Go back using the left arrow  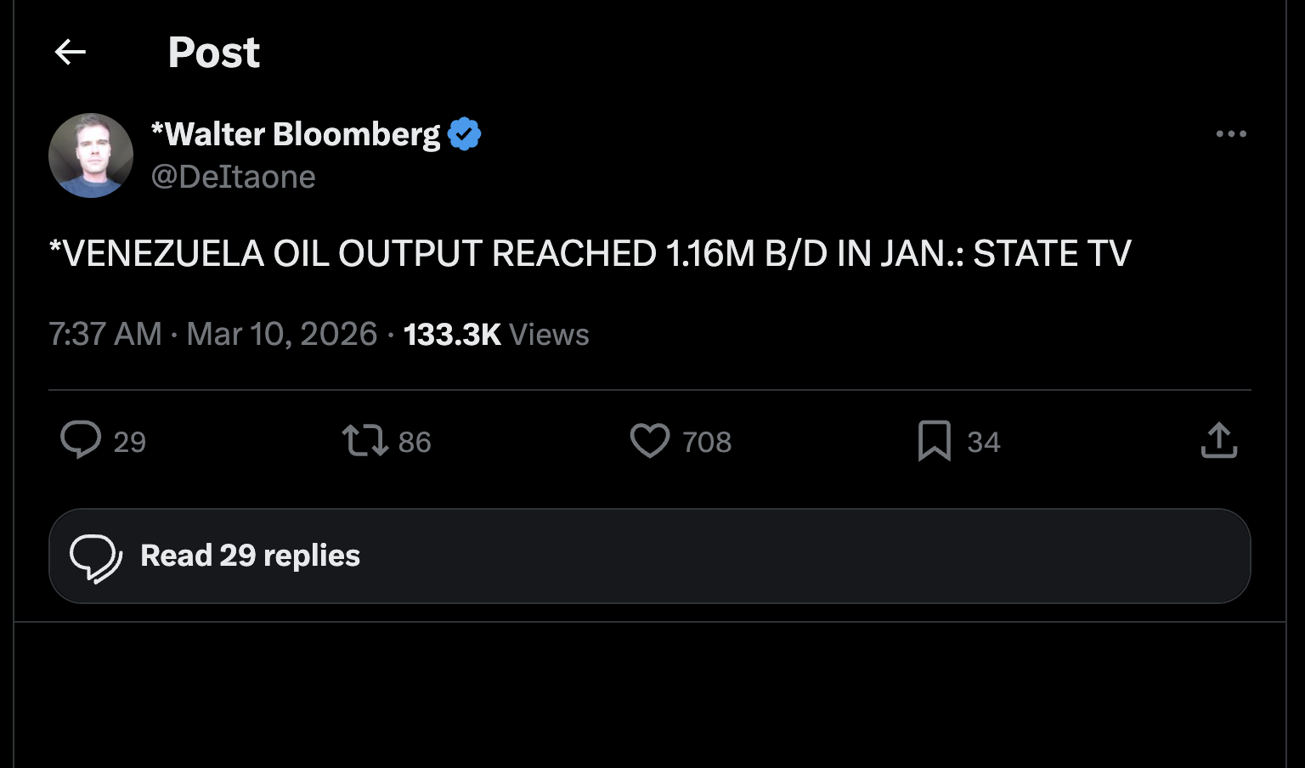coord(71,53)
